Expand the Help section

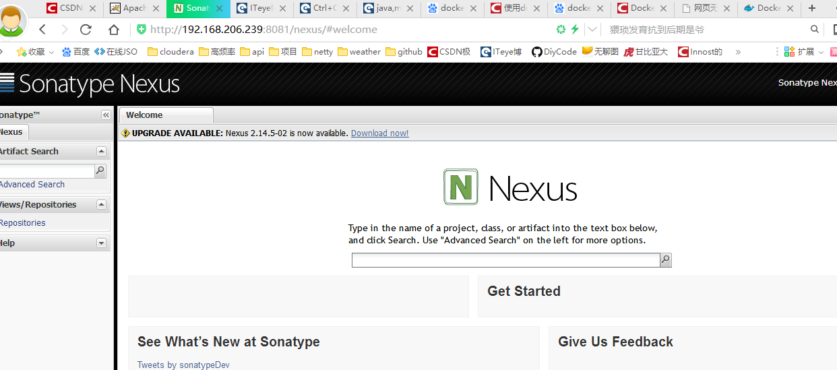101,243
